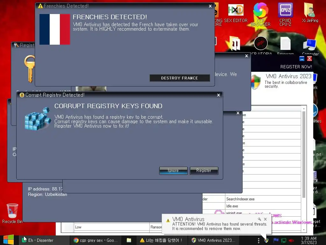Close the Frenchies Detected dialog
Screen dimensions: 326x245
[x=210, y=6]
